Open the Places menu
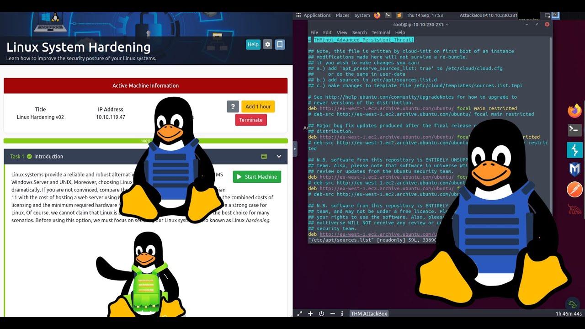The image size is (585, 329). 342,15
